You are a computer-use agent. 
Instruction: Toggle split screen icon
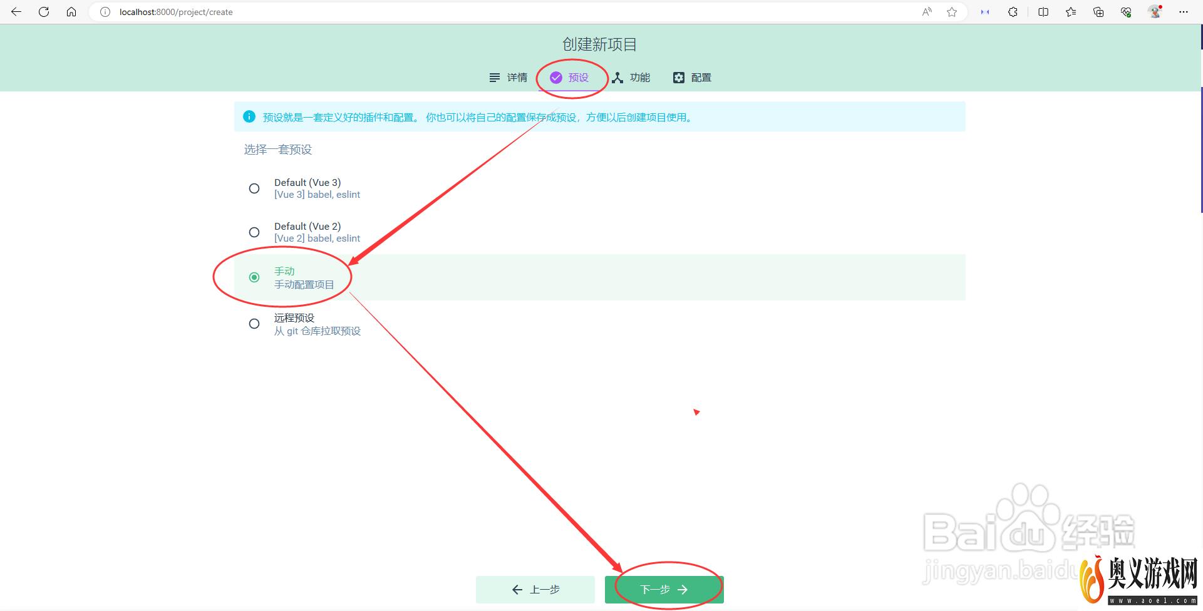pos(1043,12)
